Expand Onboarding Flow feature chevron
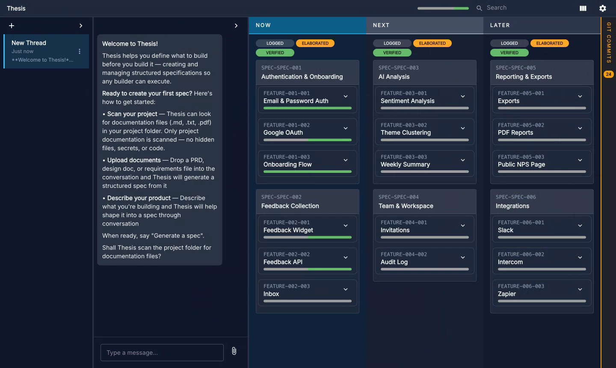Viewport: 616px width, 368px height. tap(346, 160)
